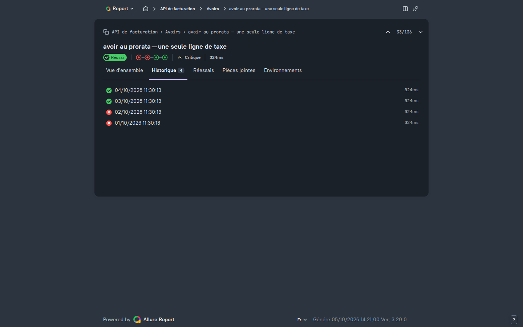Open the Report dropdown menu
The width and height of the screenshot is (523, 327).
(x=119, y=9)
